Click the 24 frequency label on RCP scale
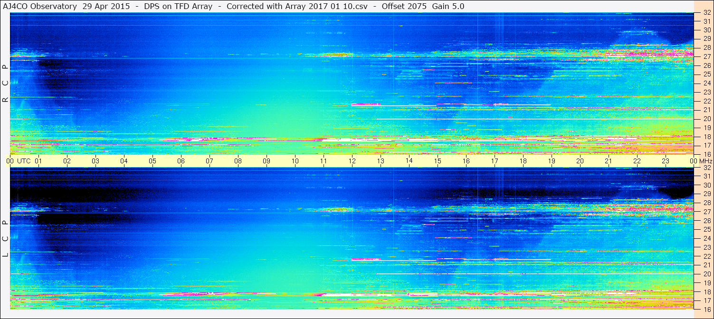Screen dimensions: 714x319 707,83
